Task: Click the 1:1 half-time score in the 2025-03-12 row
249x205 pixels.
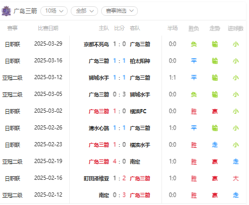Action: point(172,78)
